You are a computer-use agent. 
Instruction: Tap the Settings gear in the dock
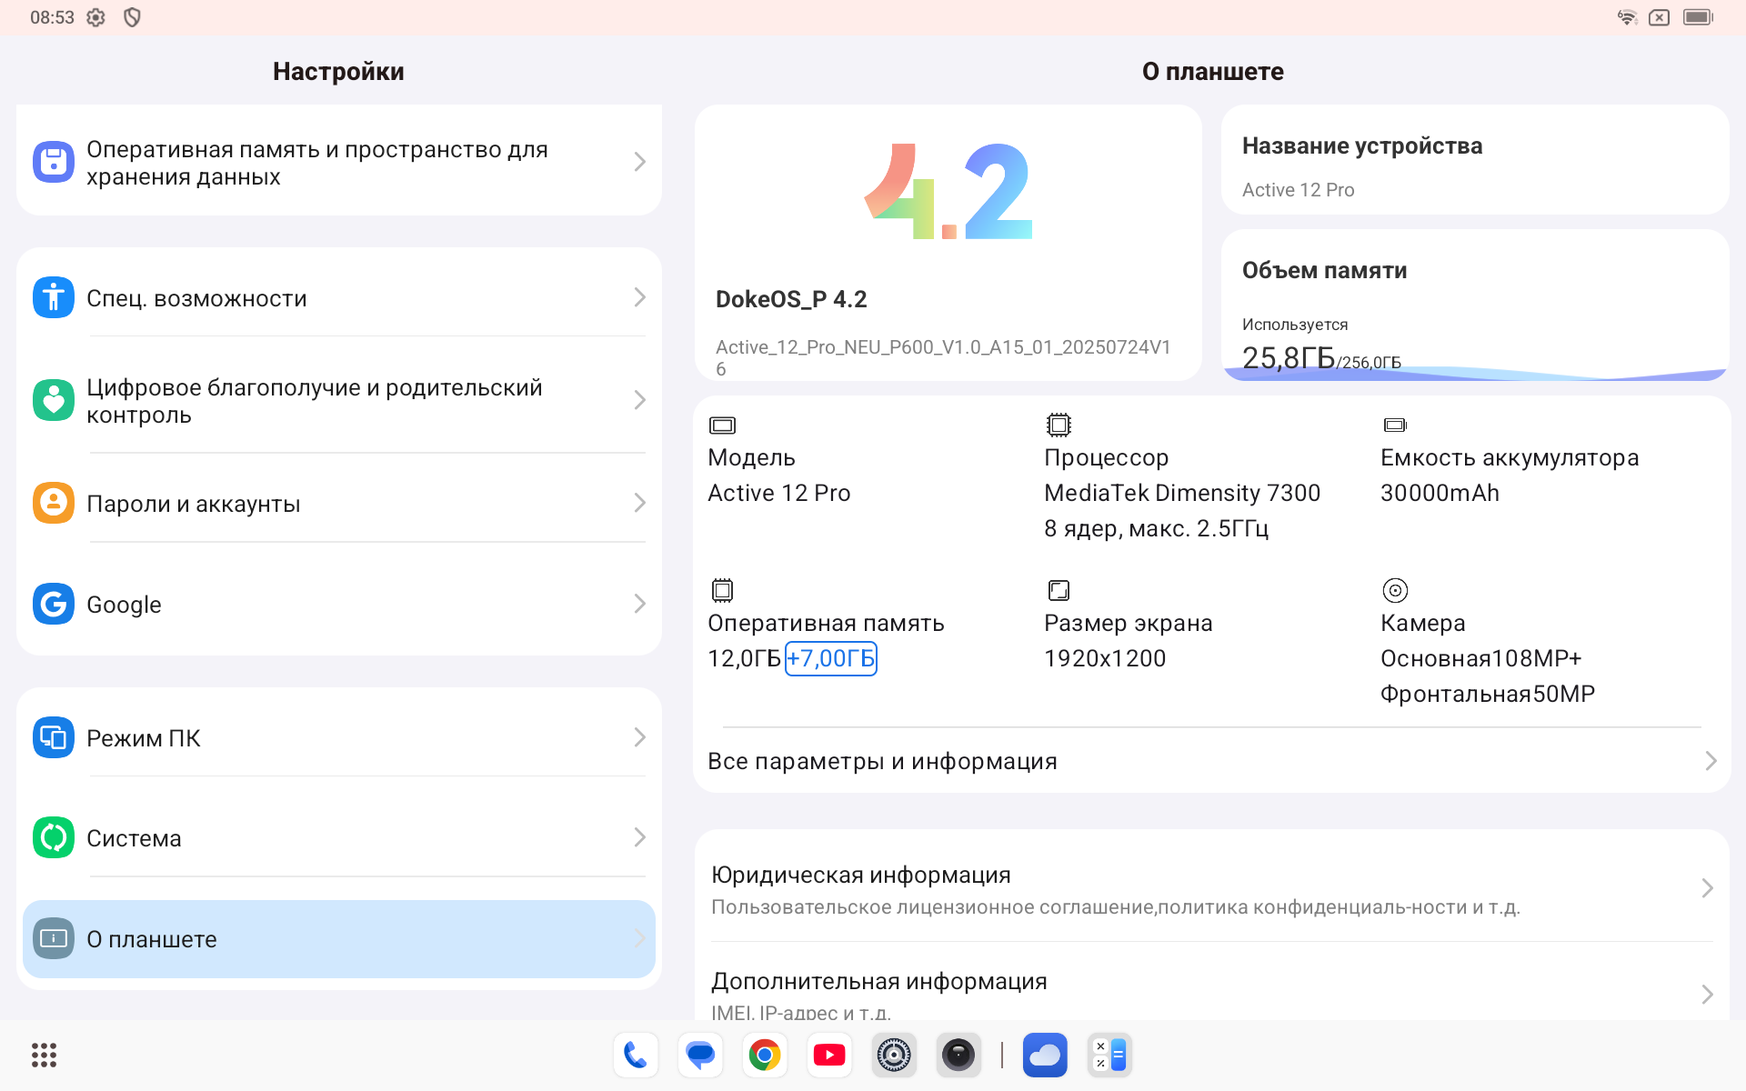pyautogui.click(x=893, y=1055)
